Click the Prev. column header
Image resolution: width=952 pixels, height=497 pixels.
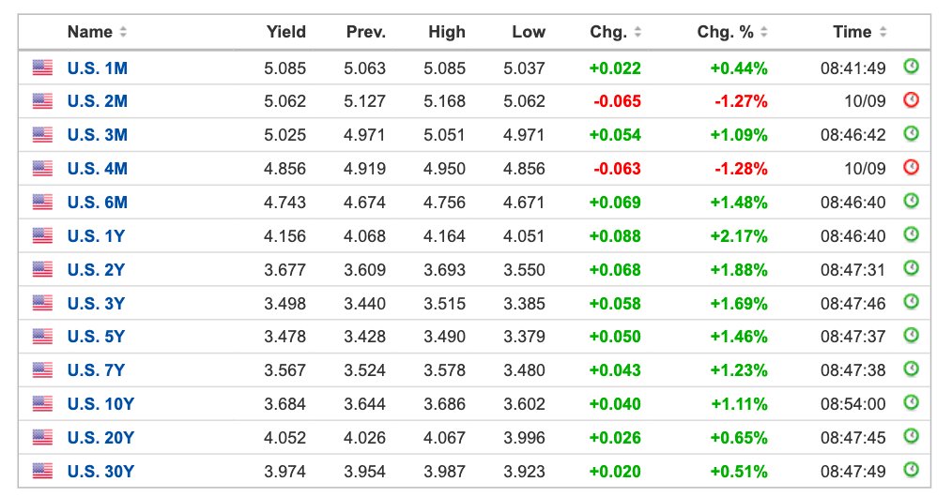coord(366,32)
